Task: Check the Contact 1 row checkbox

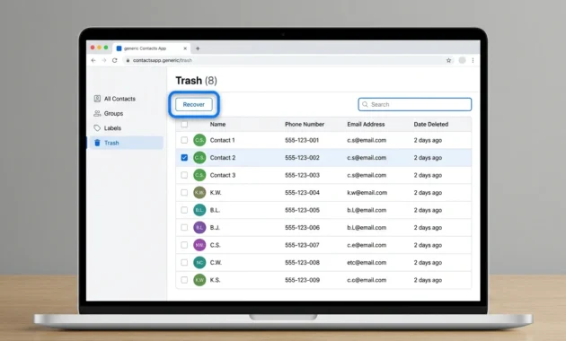Action: coord(184,140)
